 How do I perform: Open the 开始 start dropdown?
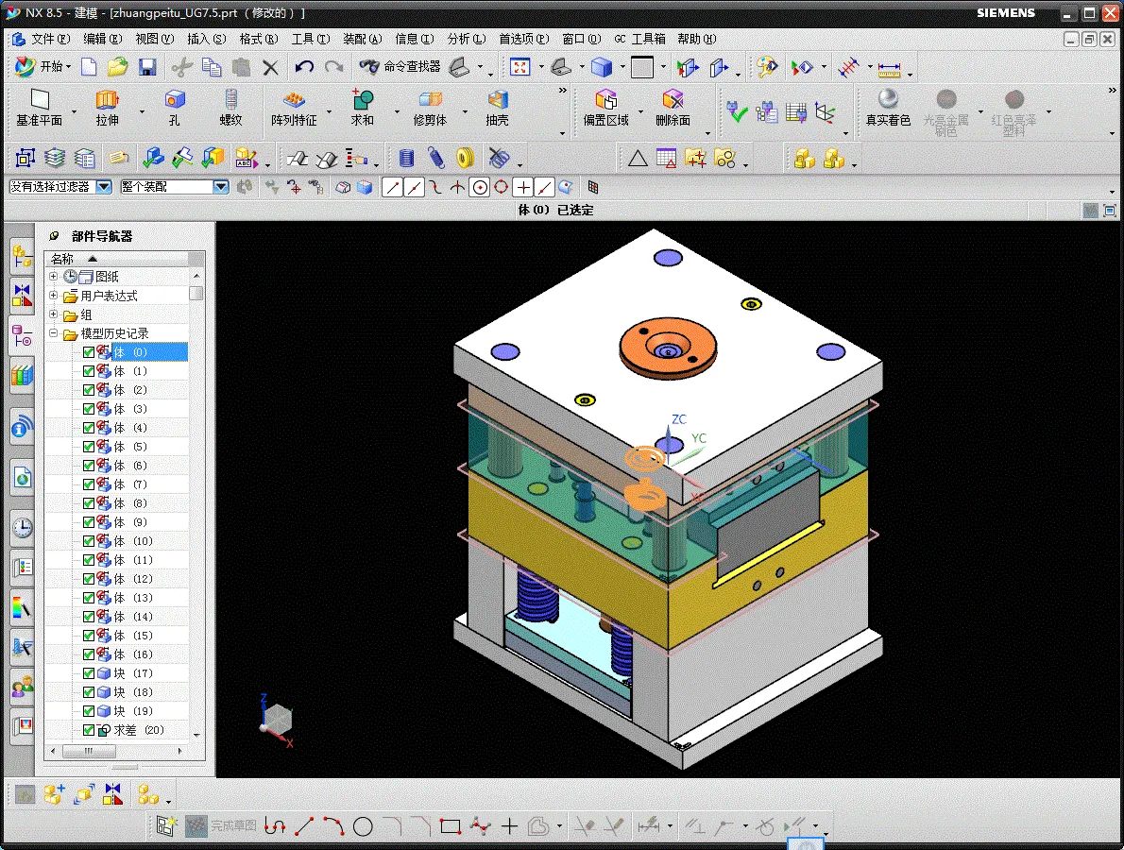[43, 67]
